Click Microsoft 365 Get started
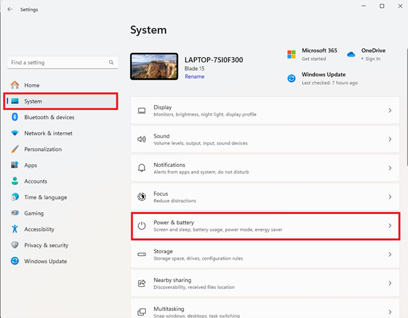 tap(314, 59)
